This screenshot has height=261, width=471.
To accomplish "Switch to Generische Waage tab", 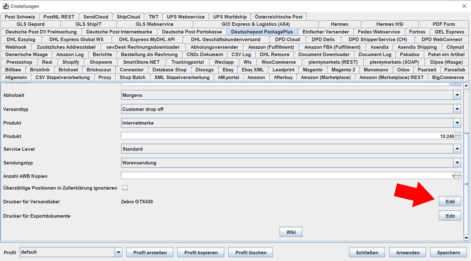I will [26, 54].
